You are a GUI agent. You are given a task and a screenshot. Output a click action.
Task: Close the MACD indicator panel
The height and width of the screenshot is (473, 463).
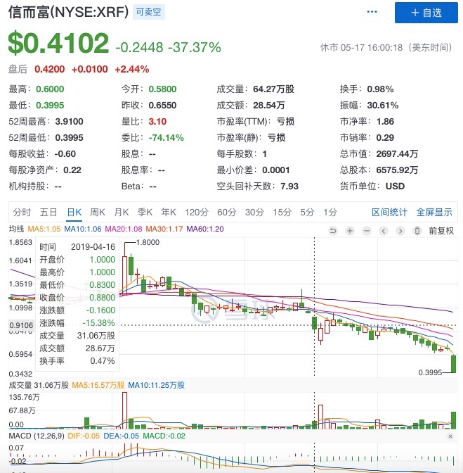click(450, 436)
